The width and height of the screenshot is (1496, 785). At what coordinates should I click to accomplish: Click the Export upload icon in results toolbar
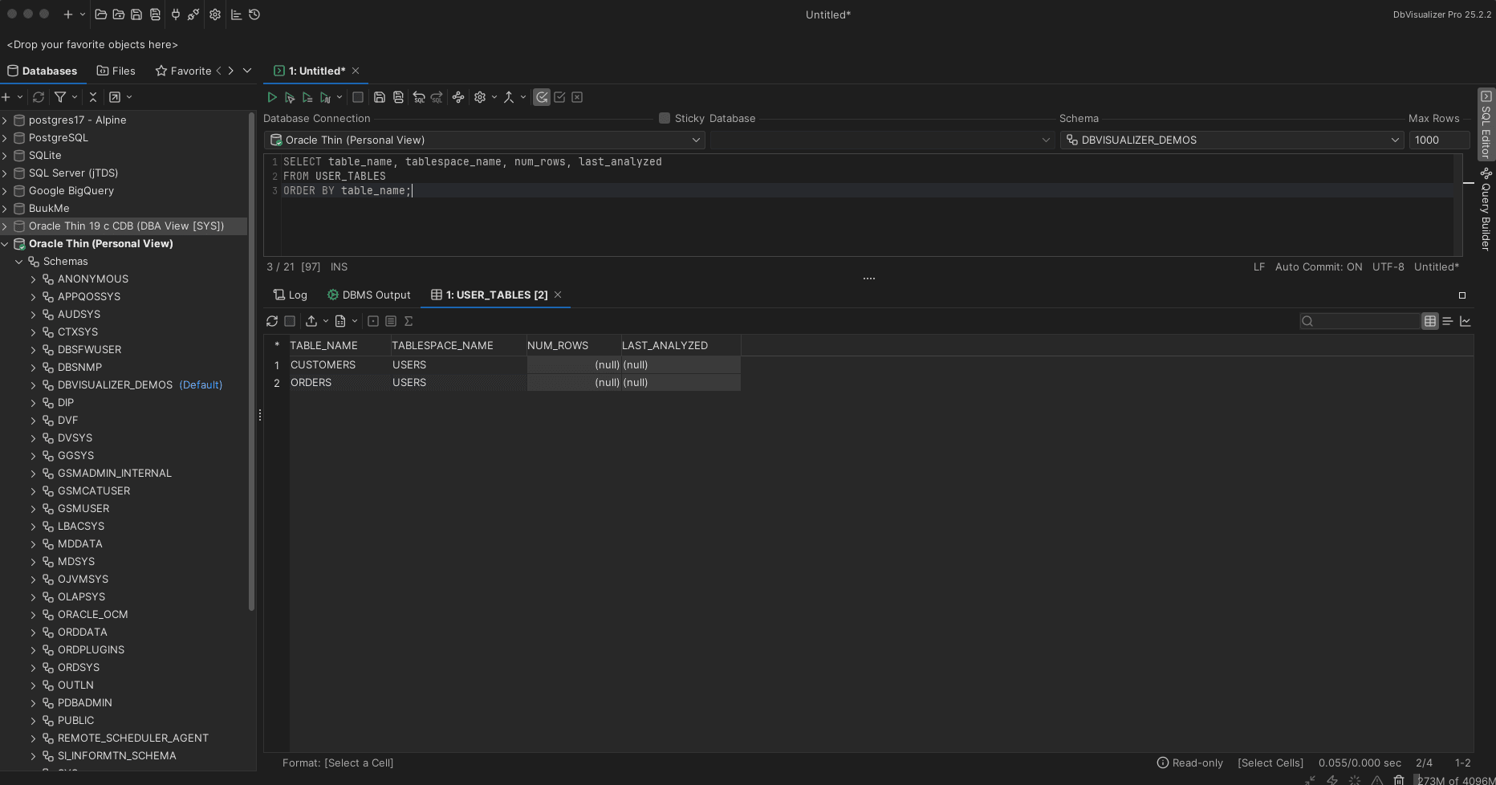tap(311, 321)
